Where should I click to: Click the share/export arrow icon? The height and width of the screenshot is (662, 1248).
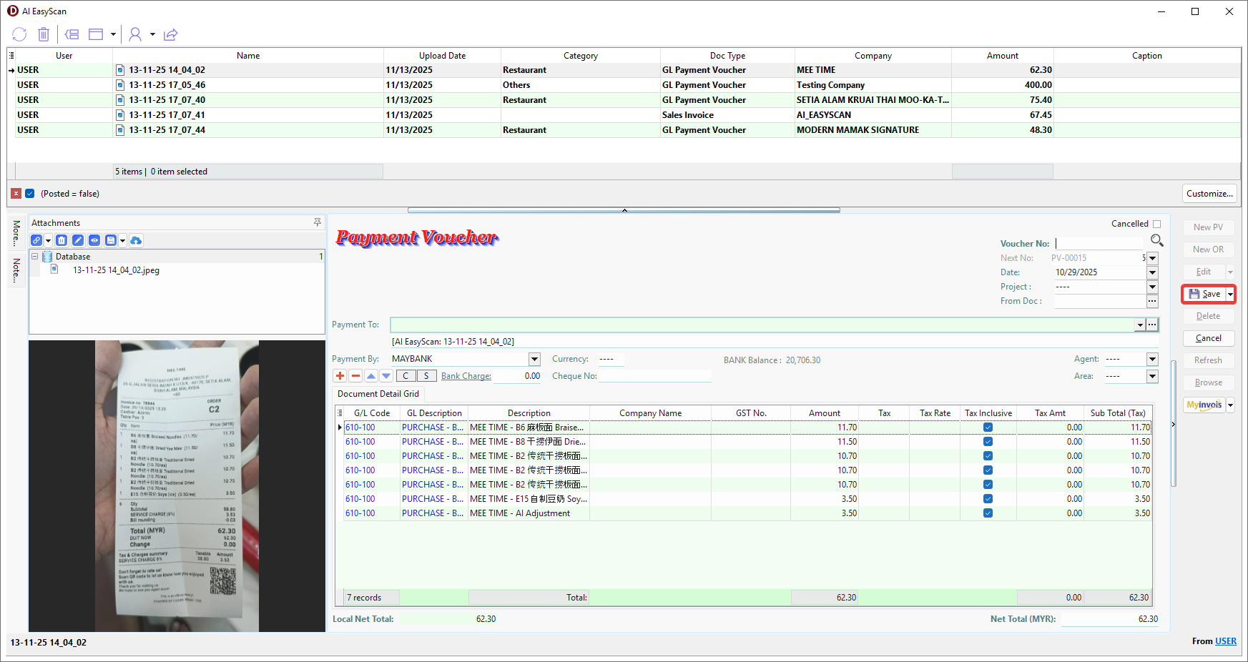click(x=170, y=34)
